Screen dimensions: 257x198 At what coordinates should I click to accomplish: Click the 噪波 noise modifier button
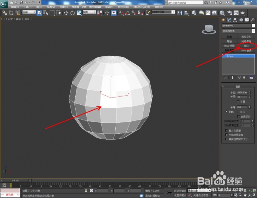coord(230,41)
